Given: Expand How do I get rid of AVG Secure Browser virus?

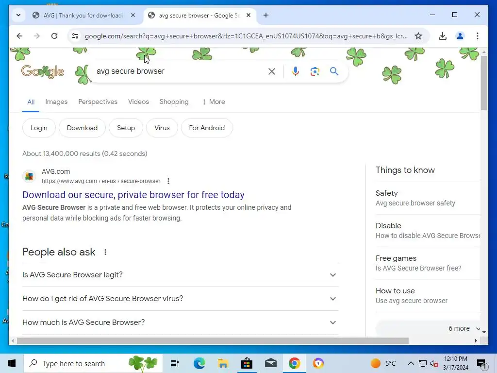Looking at the screenshot, I should (181, 299).
